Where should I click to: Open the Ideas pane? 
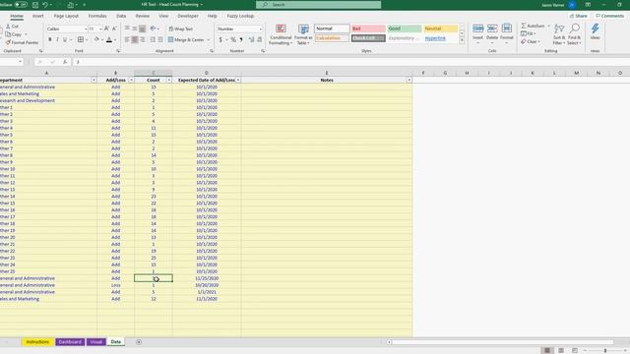(x=595, y=31)
